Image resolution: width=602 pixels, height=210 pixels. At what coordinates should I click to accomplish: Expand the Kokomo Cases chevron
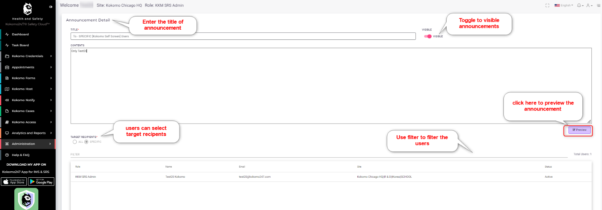(51, 111)
